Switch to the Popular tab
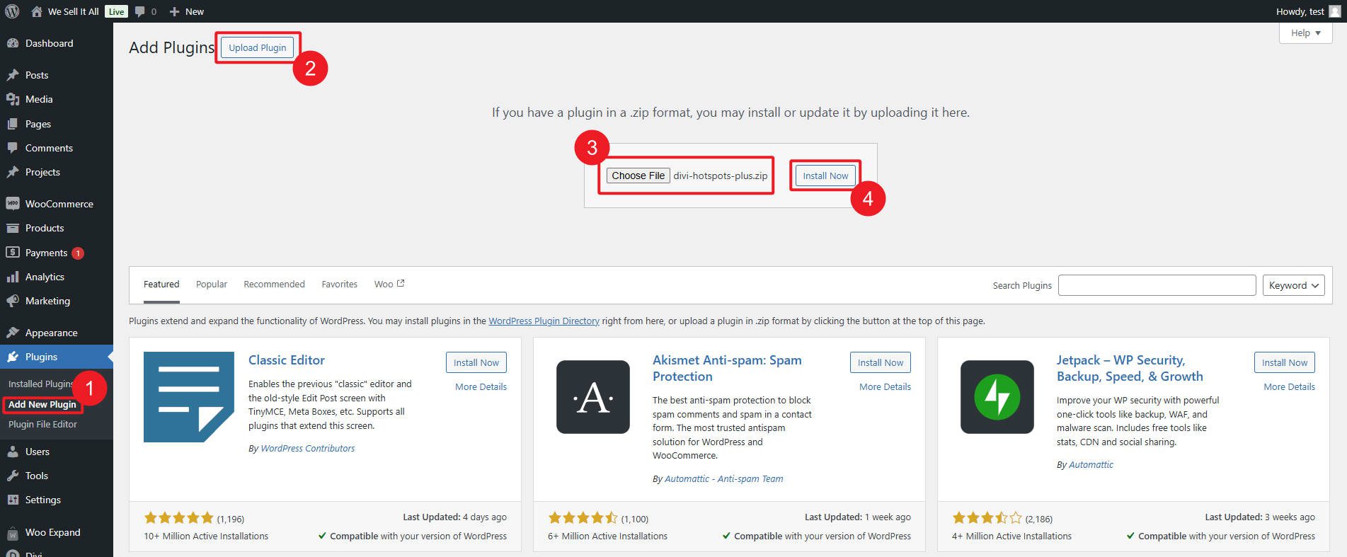 (x=212, y=284)
